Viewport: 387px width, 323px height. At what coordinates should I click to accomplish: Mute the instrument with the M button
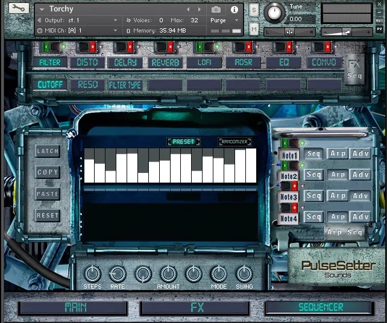[254, 30]
